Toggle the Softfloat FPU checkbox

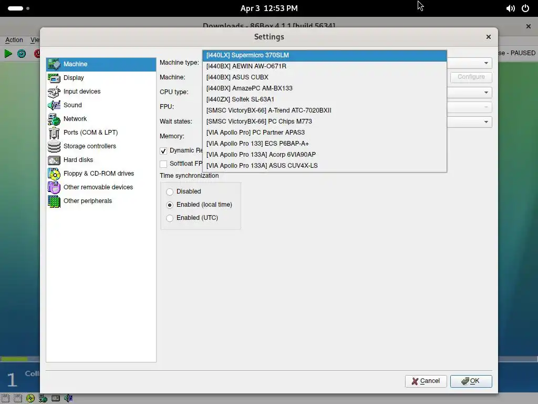coord(163,164)
